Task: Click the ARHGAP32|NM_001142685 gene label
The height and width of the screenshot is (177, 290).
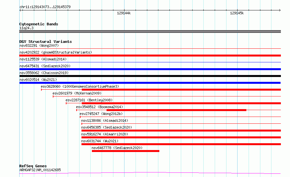Action: 40,170
